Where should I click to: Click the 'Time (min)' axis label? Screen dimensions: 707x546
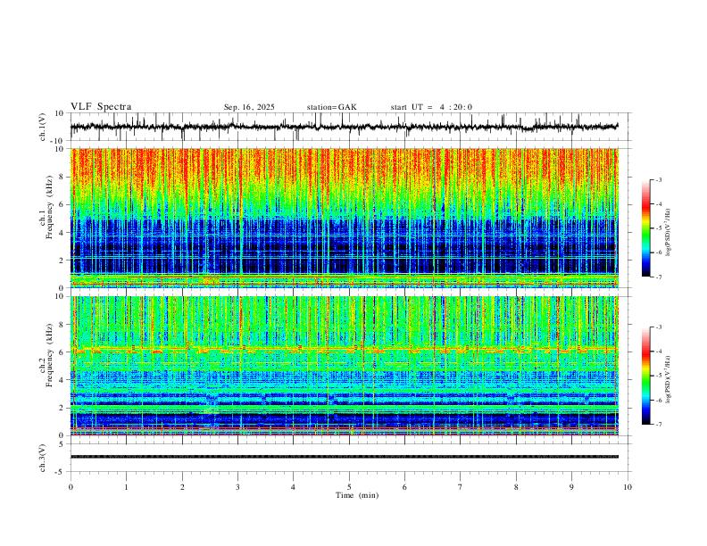(x=357, y=495)
